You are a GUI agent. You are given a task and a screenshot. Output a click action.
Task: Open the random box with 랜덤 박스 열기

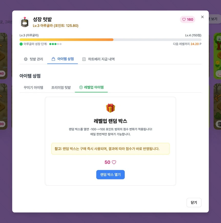coord(111,175)
